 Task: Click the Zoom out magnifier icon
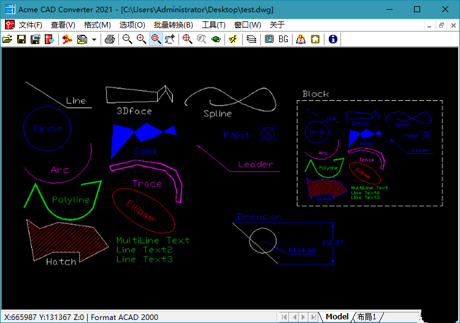[127, 39]
